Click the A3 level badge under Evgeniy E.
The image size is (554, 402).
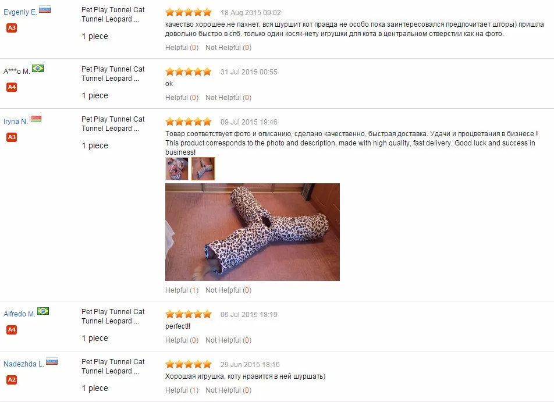[12, 27]
